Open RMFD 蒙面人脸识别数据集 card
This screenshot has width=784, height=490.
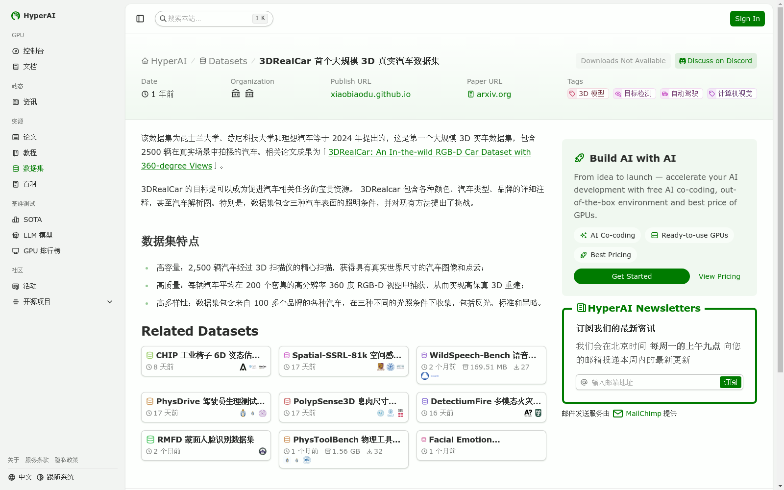click(x=206, y=445)
